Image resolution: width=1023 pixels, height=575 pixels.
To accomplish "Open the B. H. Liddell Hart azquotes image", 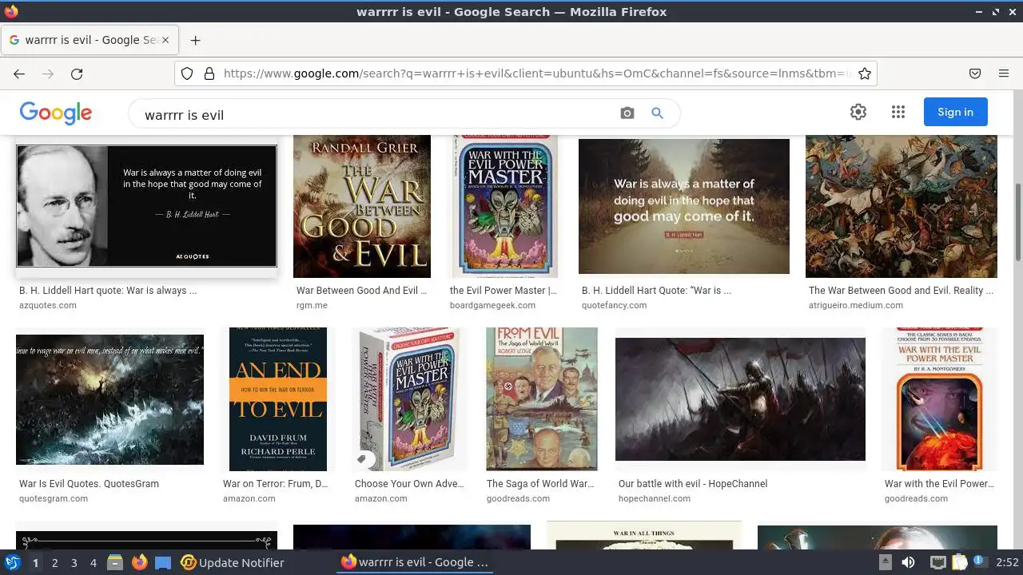I will [x=146, y=206].
